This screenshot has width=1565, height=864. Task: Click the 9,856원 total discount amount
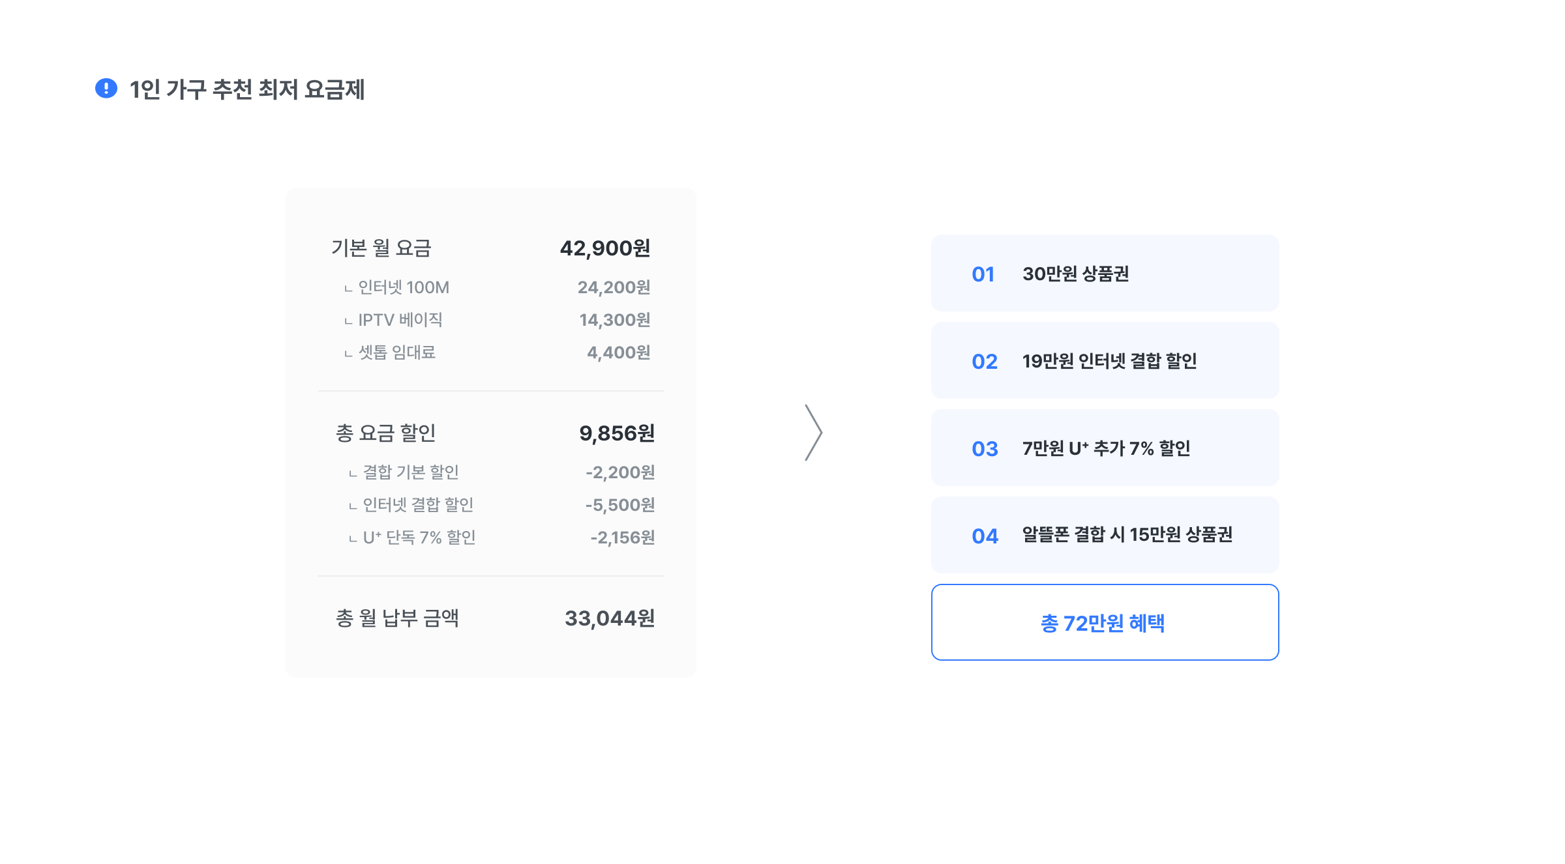click(616, 433)
